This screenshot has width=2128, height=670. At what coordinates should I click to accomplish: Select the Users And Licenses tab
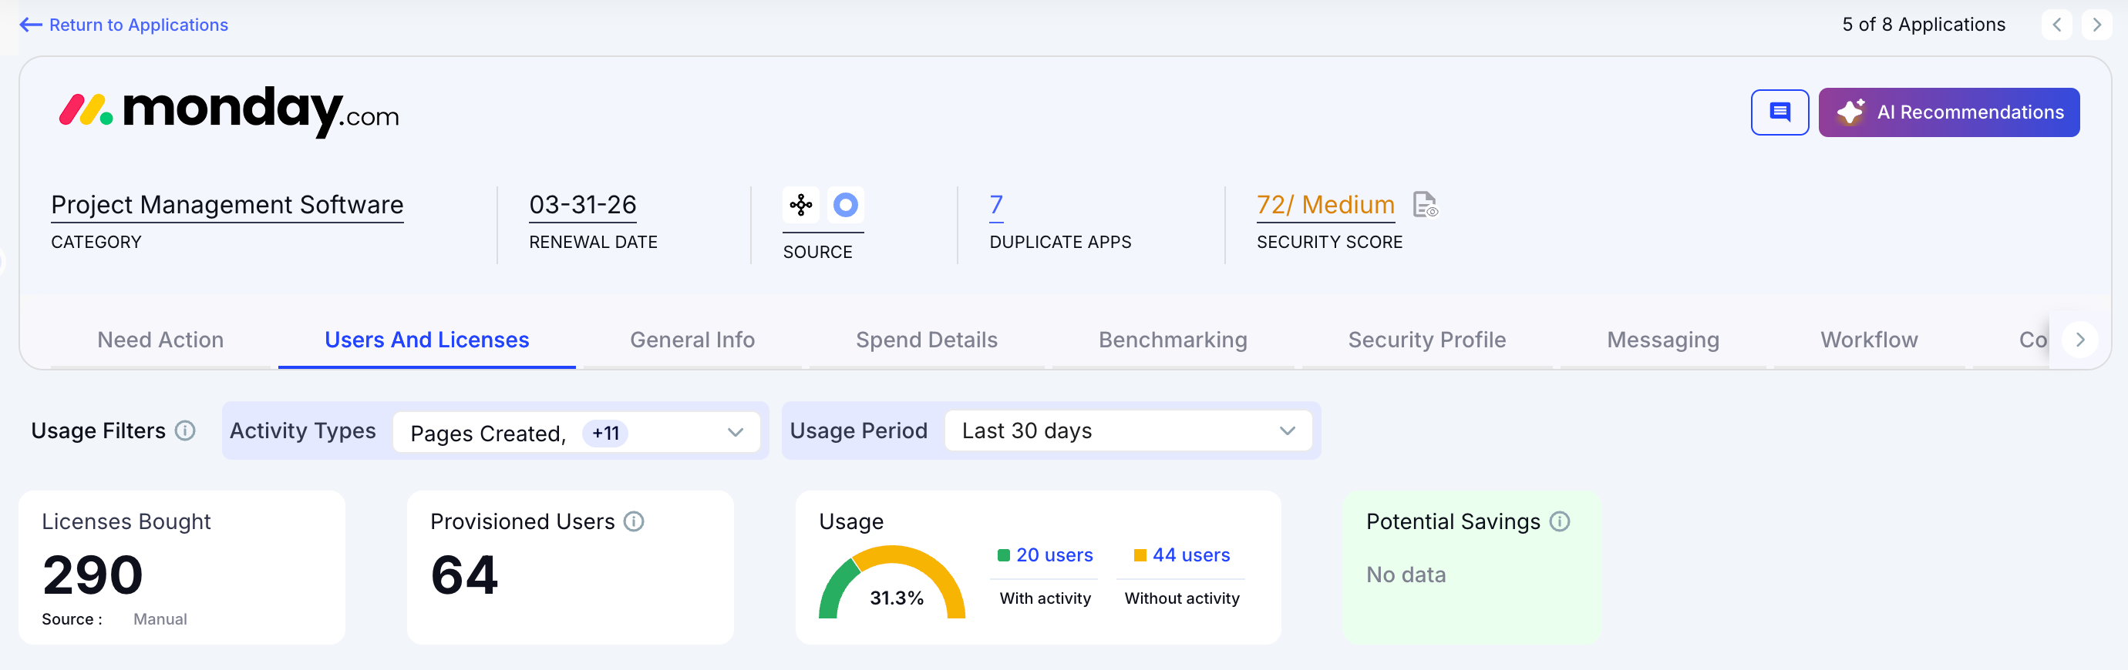click(x=426, y=340)
